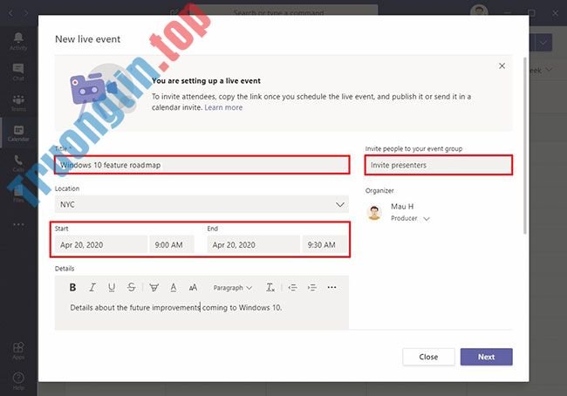The width and height of the screenshot is (567, 396).
Task: Open Chat in Teams sidebar
Action: tap(18, 72)
